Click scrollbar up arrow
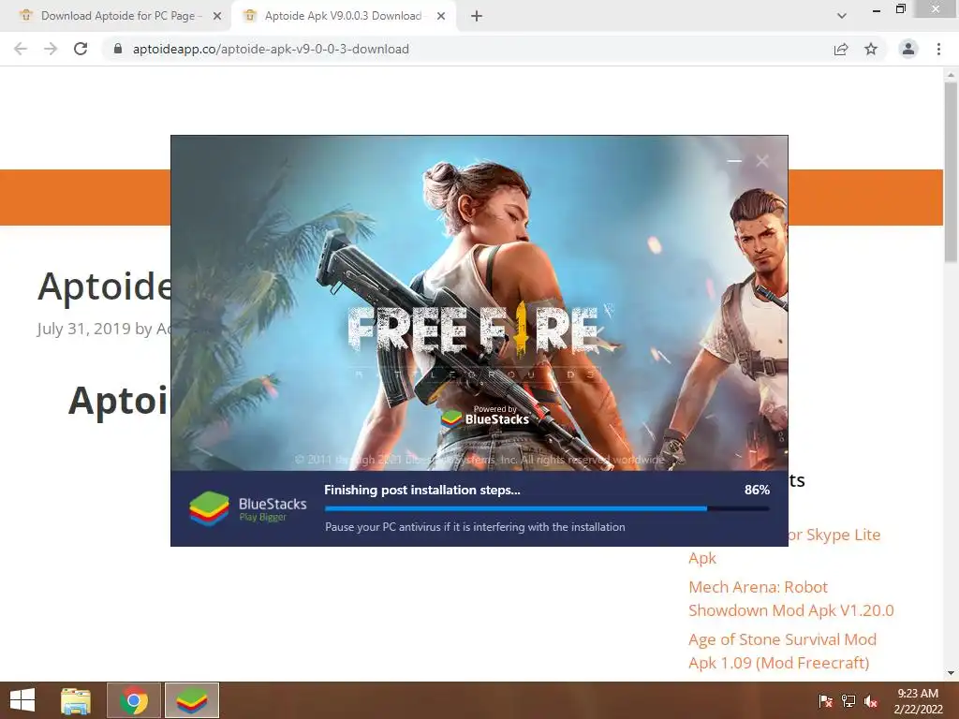This screenshot has height=719, width=959. click(x=951, y=74)
